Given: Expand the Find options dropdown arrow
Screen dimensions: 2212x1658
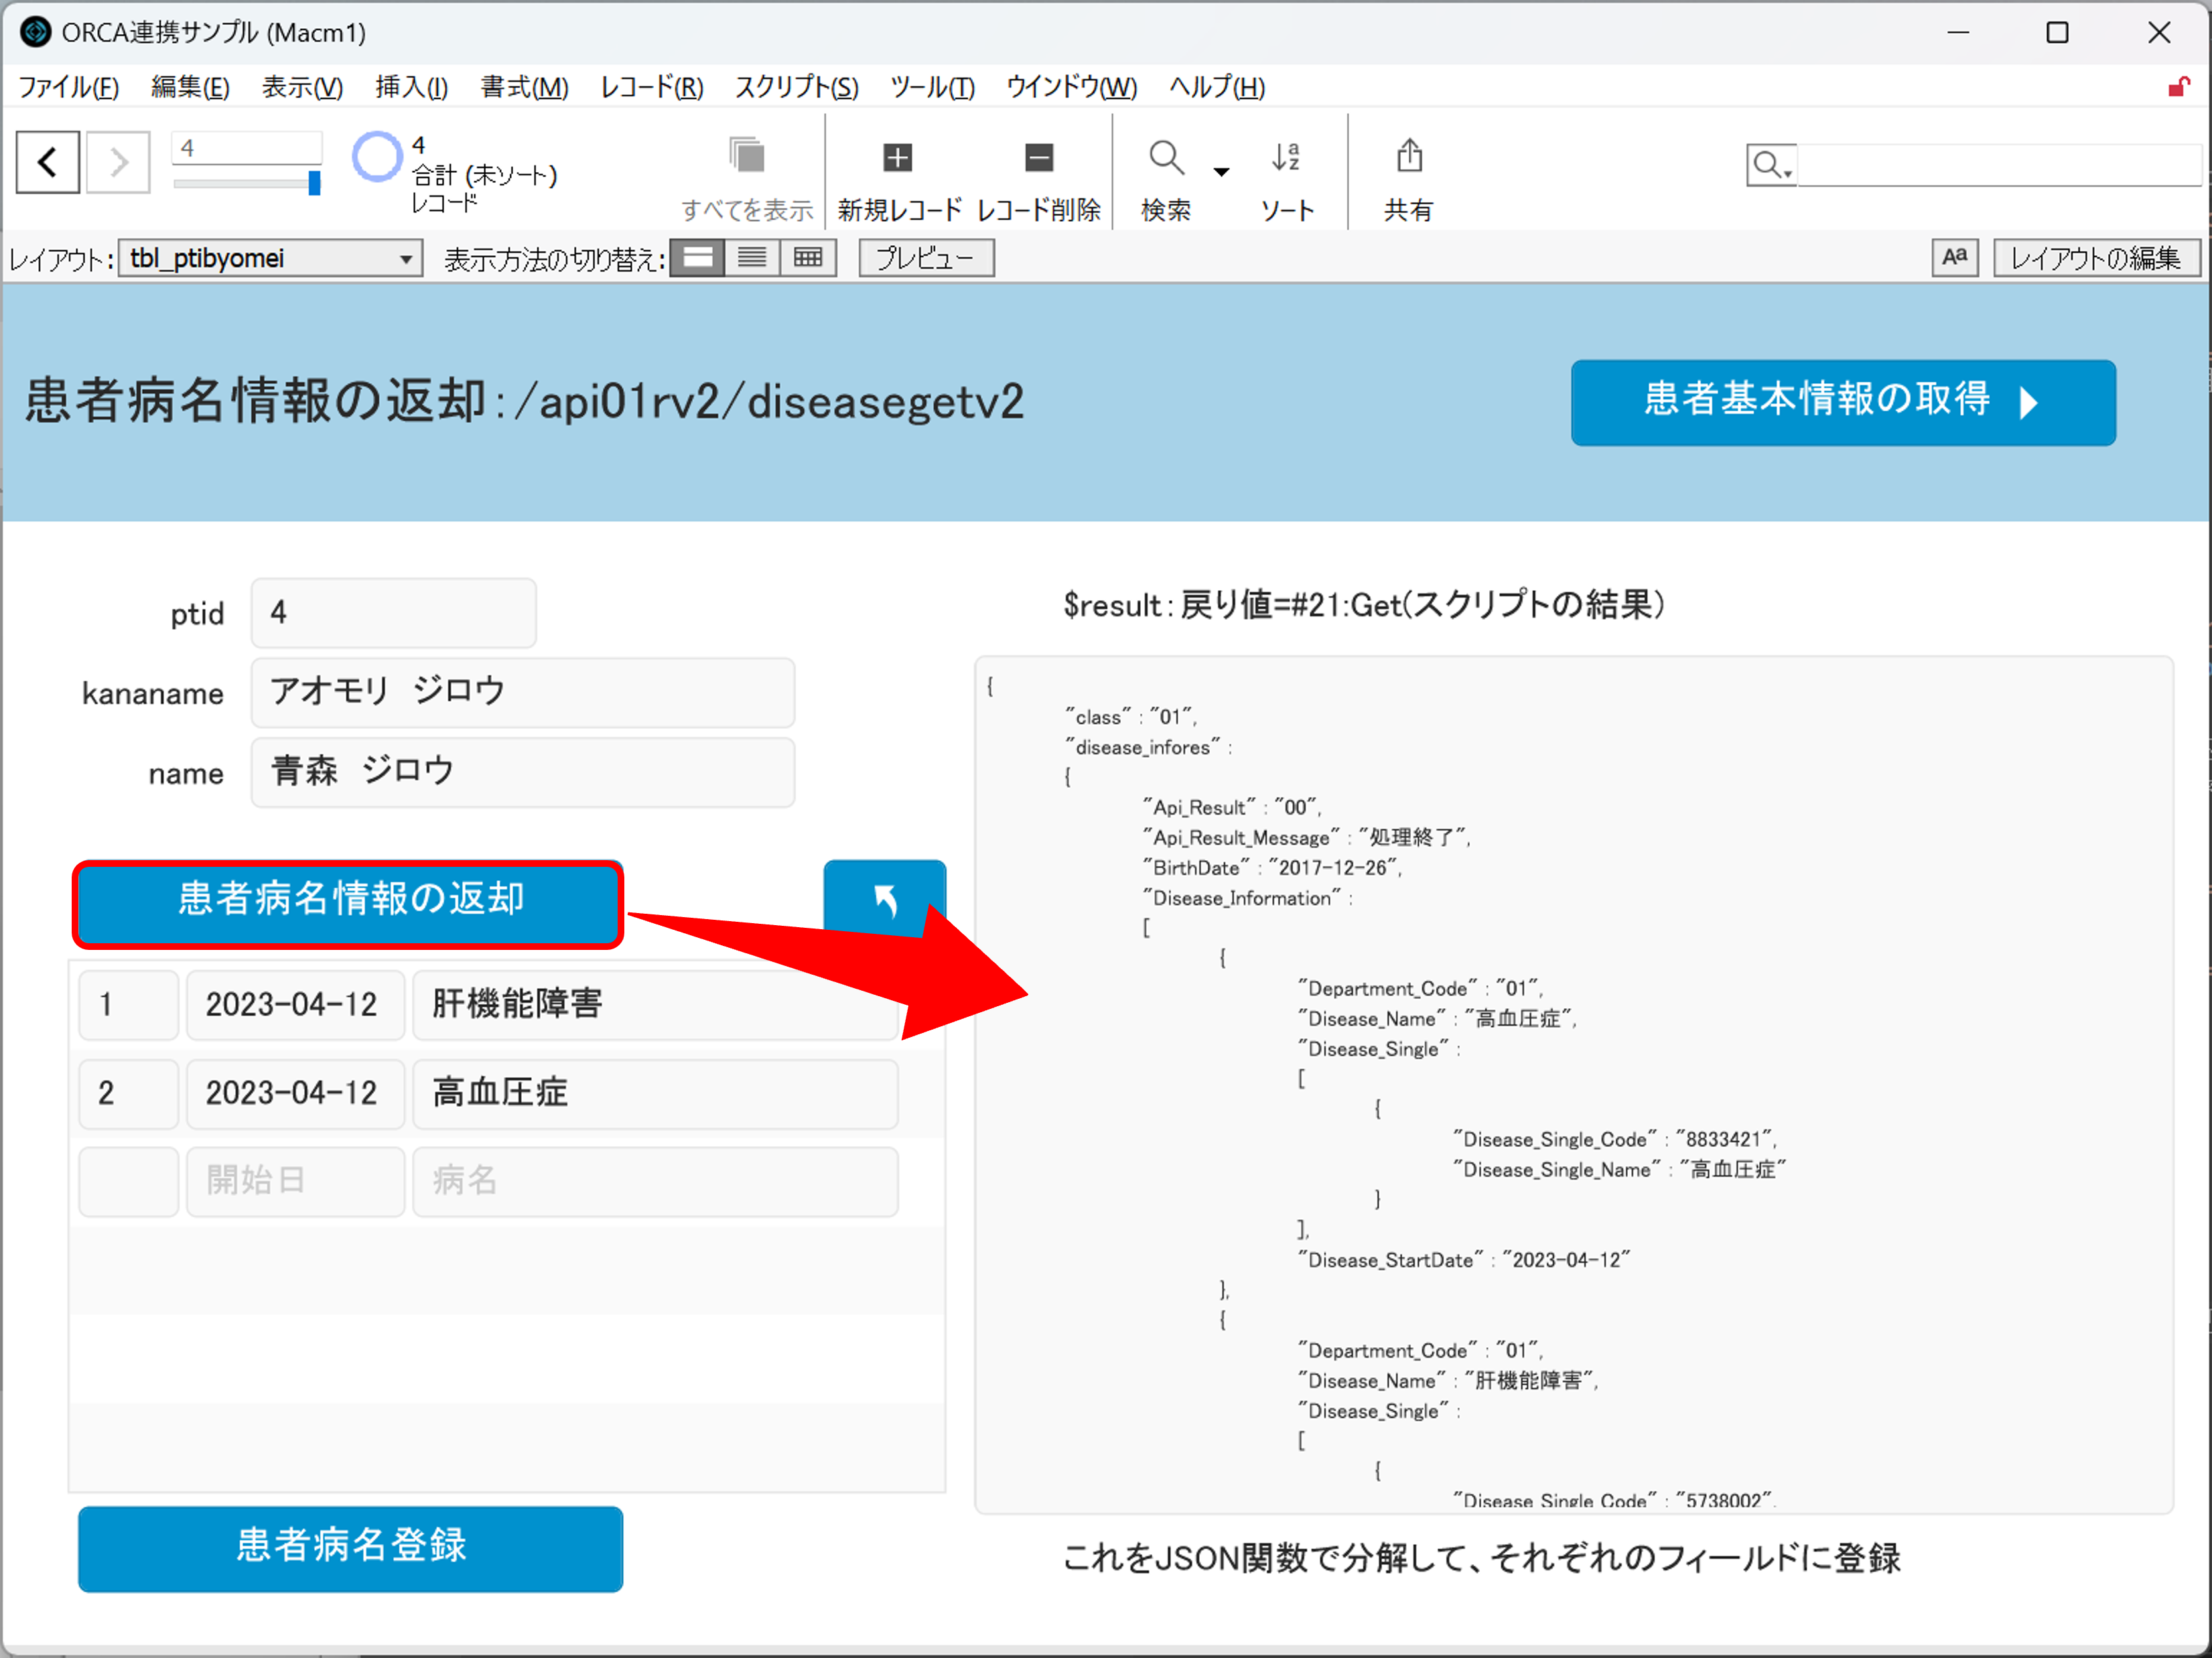Looking at the screenshot, I should coord(1221,172).
